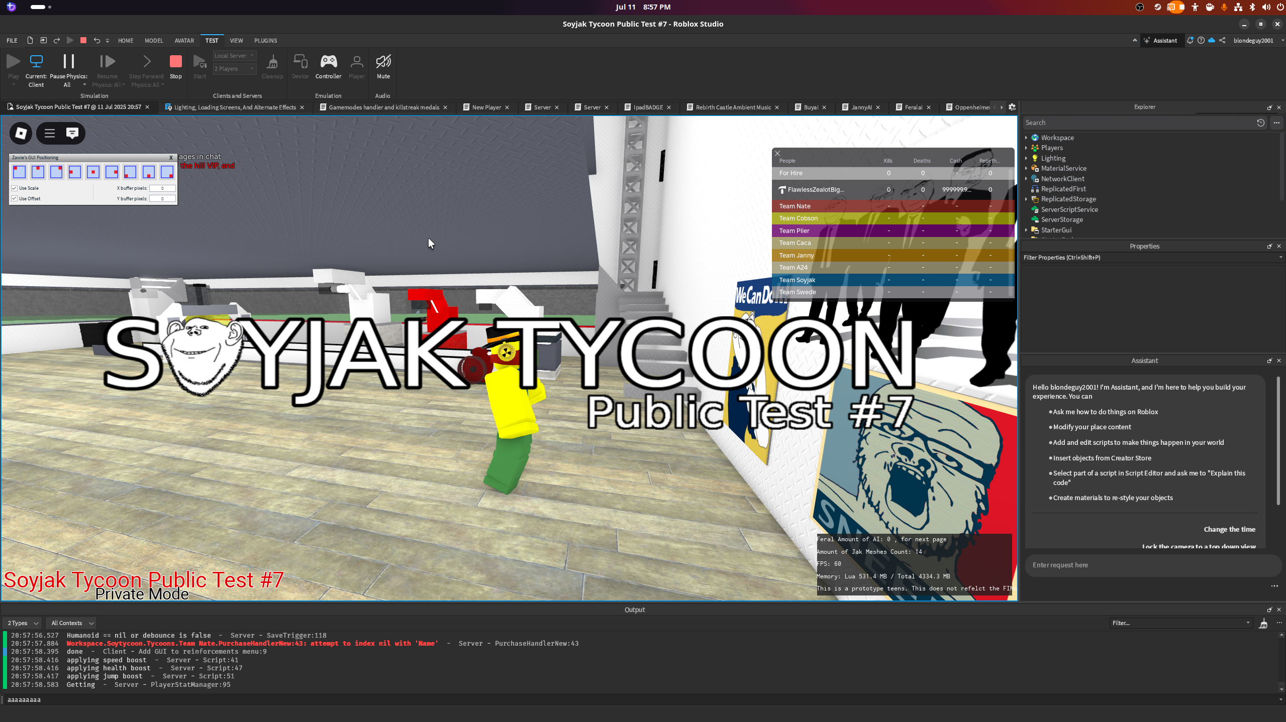Open the in-game hamburger menu
Image resolution: width=1286 pixels, height=722 pixels.
click(49, 133)
